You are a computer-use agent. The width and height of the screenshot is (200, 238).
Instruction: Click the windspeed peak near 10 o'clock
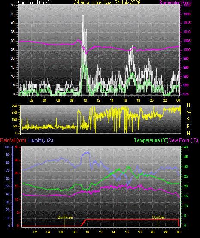tap(83, 16)
